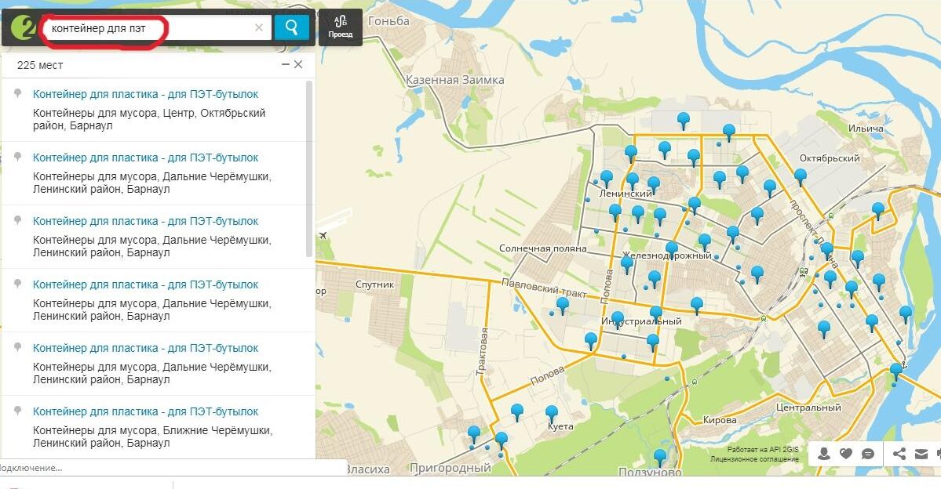Image resolution: width=941 pixels, height=489 pixels.
Task: Click the pin icon beside the first result
Action: click(x=16, y=93)
